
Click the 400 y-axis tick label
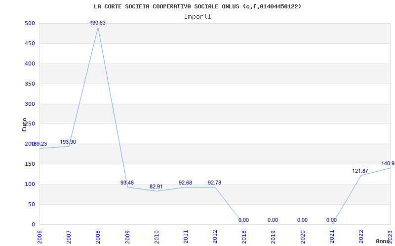tap(30, 63)
